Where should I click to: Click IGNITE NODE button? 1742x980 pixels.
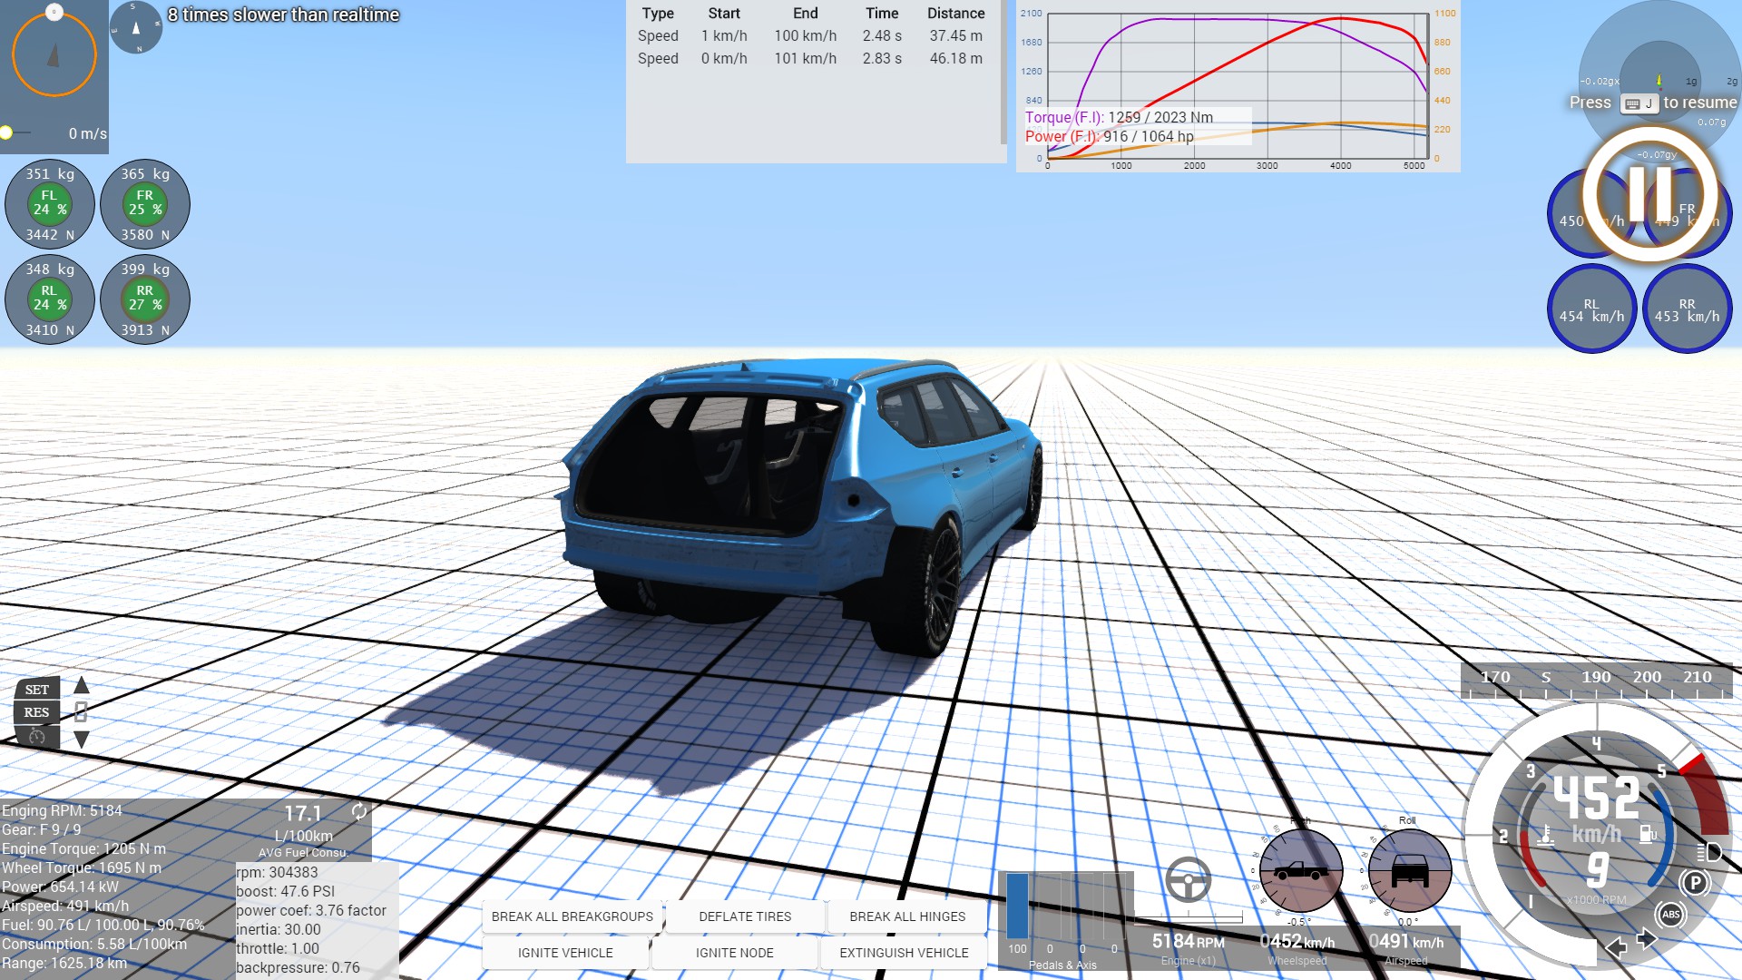735,953
